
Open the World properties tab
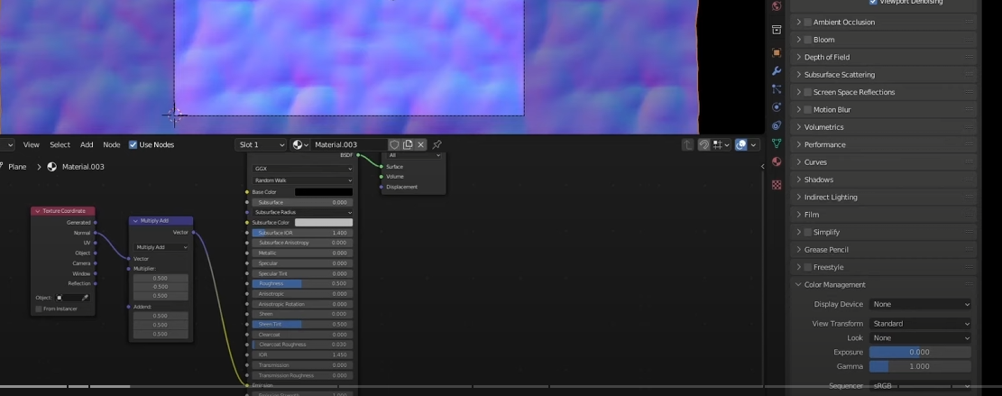pyautogui.click(x=777, y=6)
